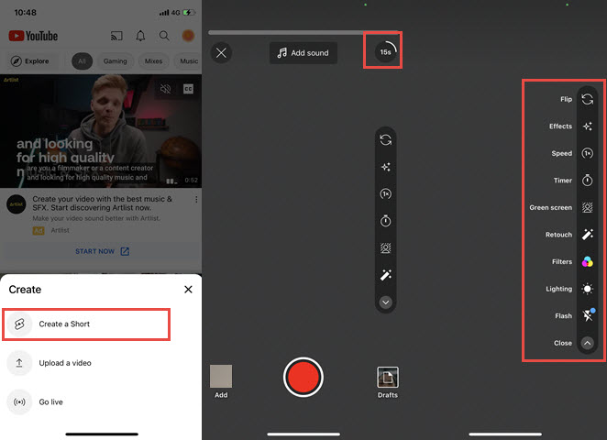Select the Mixes filter chip
The height and width of the screenshot is (440, 607).
pos(154,61)
